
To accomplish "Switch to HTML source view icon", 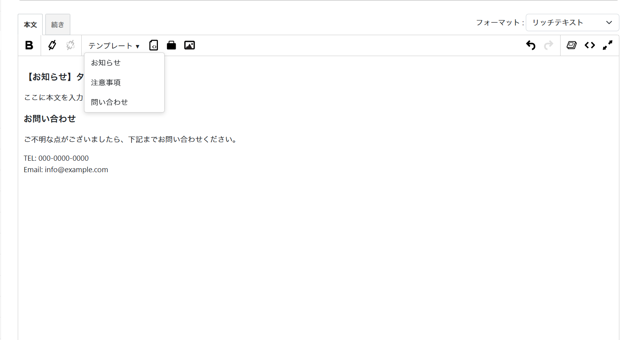I will [x=590, y=45].
